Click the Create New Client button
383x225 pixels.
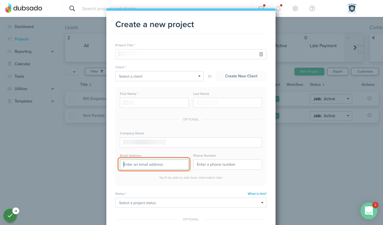pos(241,76)
